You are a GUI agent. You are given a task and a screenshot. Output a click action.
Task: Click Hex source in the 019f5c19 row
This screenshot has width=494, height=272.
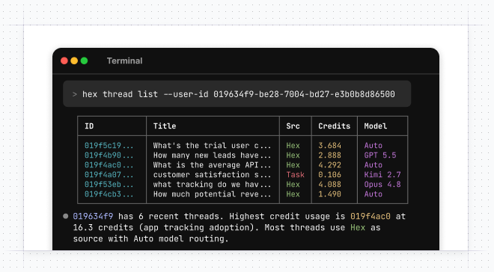click(293, 146)
